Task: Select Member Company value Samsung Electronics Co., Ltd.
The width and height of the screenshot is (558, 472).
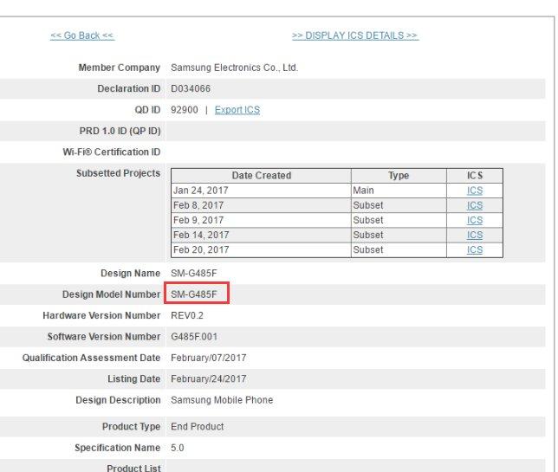Action: click(x=235, y=68)
